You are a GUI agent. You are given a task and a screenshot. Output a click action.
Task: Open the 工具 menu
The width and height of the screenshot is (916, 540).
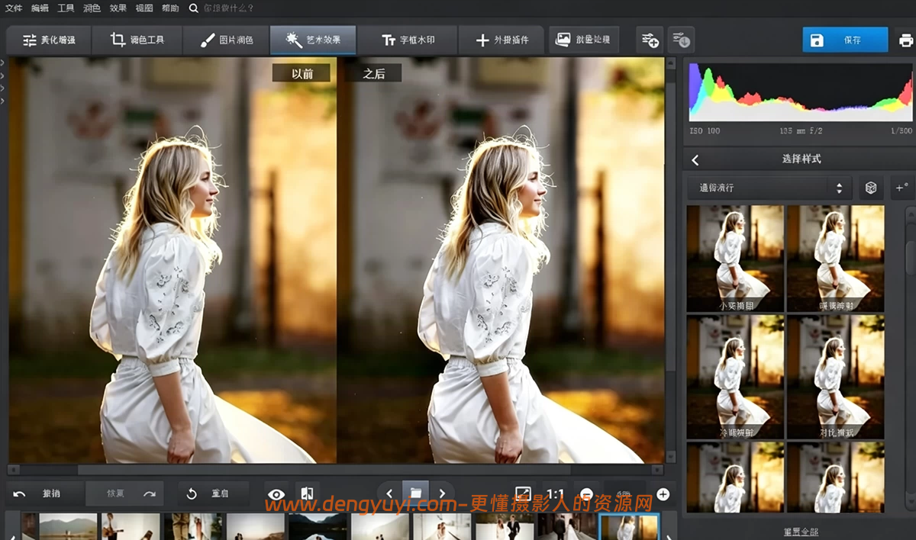[x=66, y=8]
